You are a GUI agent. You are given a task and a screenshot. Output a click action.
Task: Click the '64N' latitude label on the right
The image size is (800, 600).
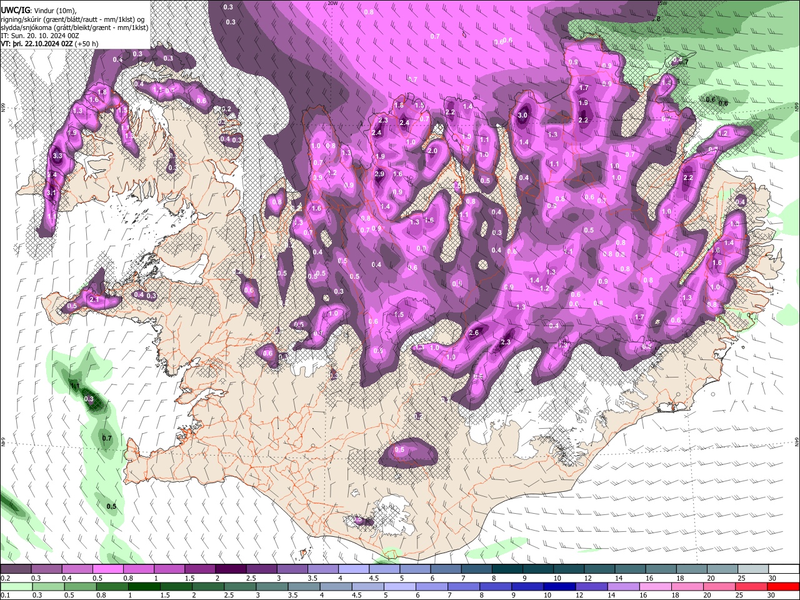pyautogui.click(x=797, y=441)
